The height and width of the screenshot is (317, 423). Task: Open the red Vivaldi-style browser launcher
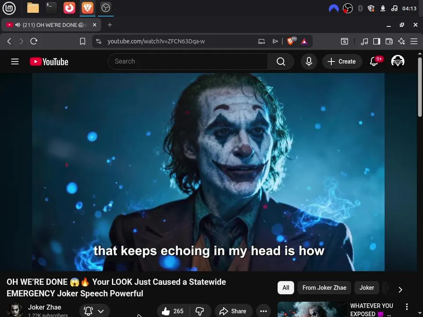[69, 8]
